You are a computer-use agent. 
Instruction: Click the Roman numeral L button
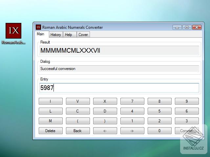click(x=51, y=111)
